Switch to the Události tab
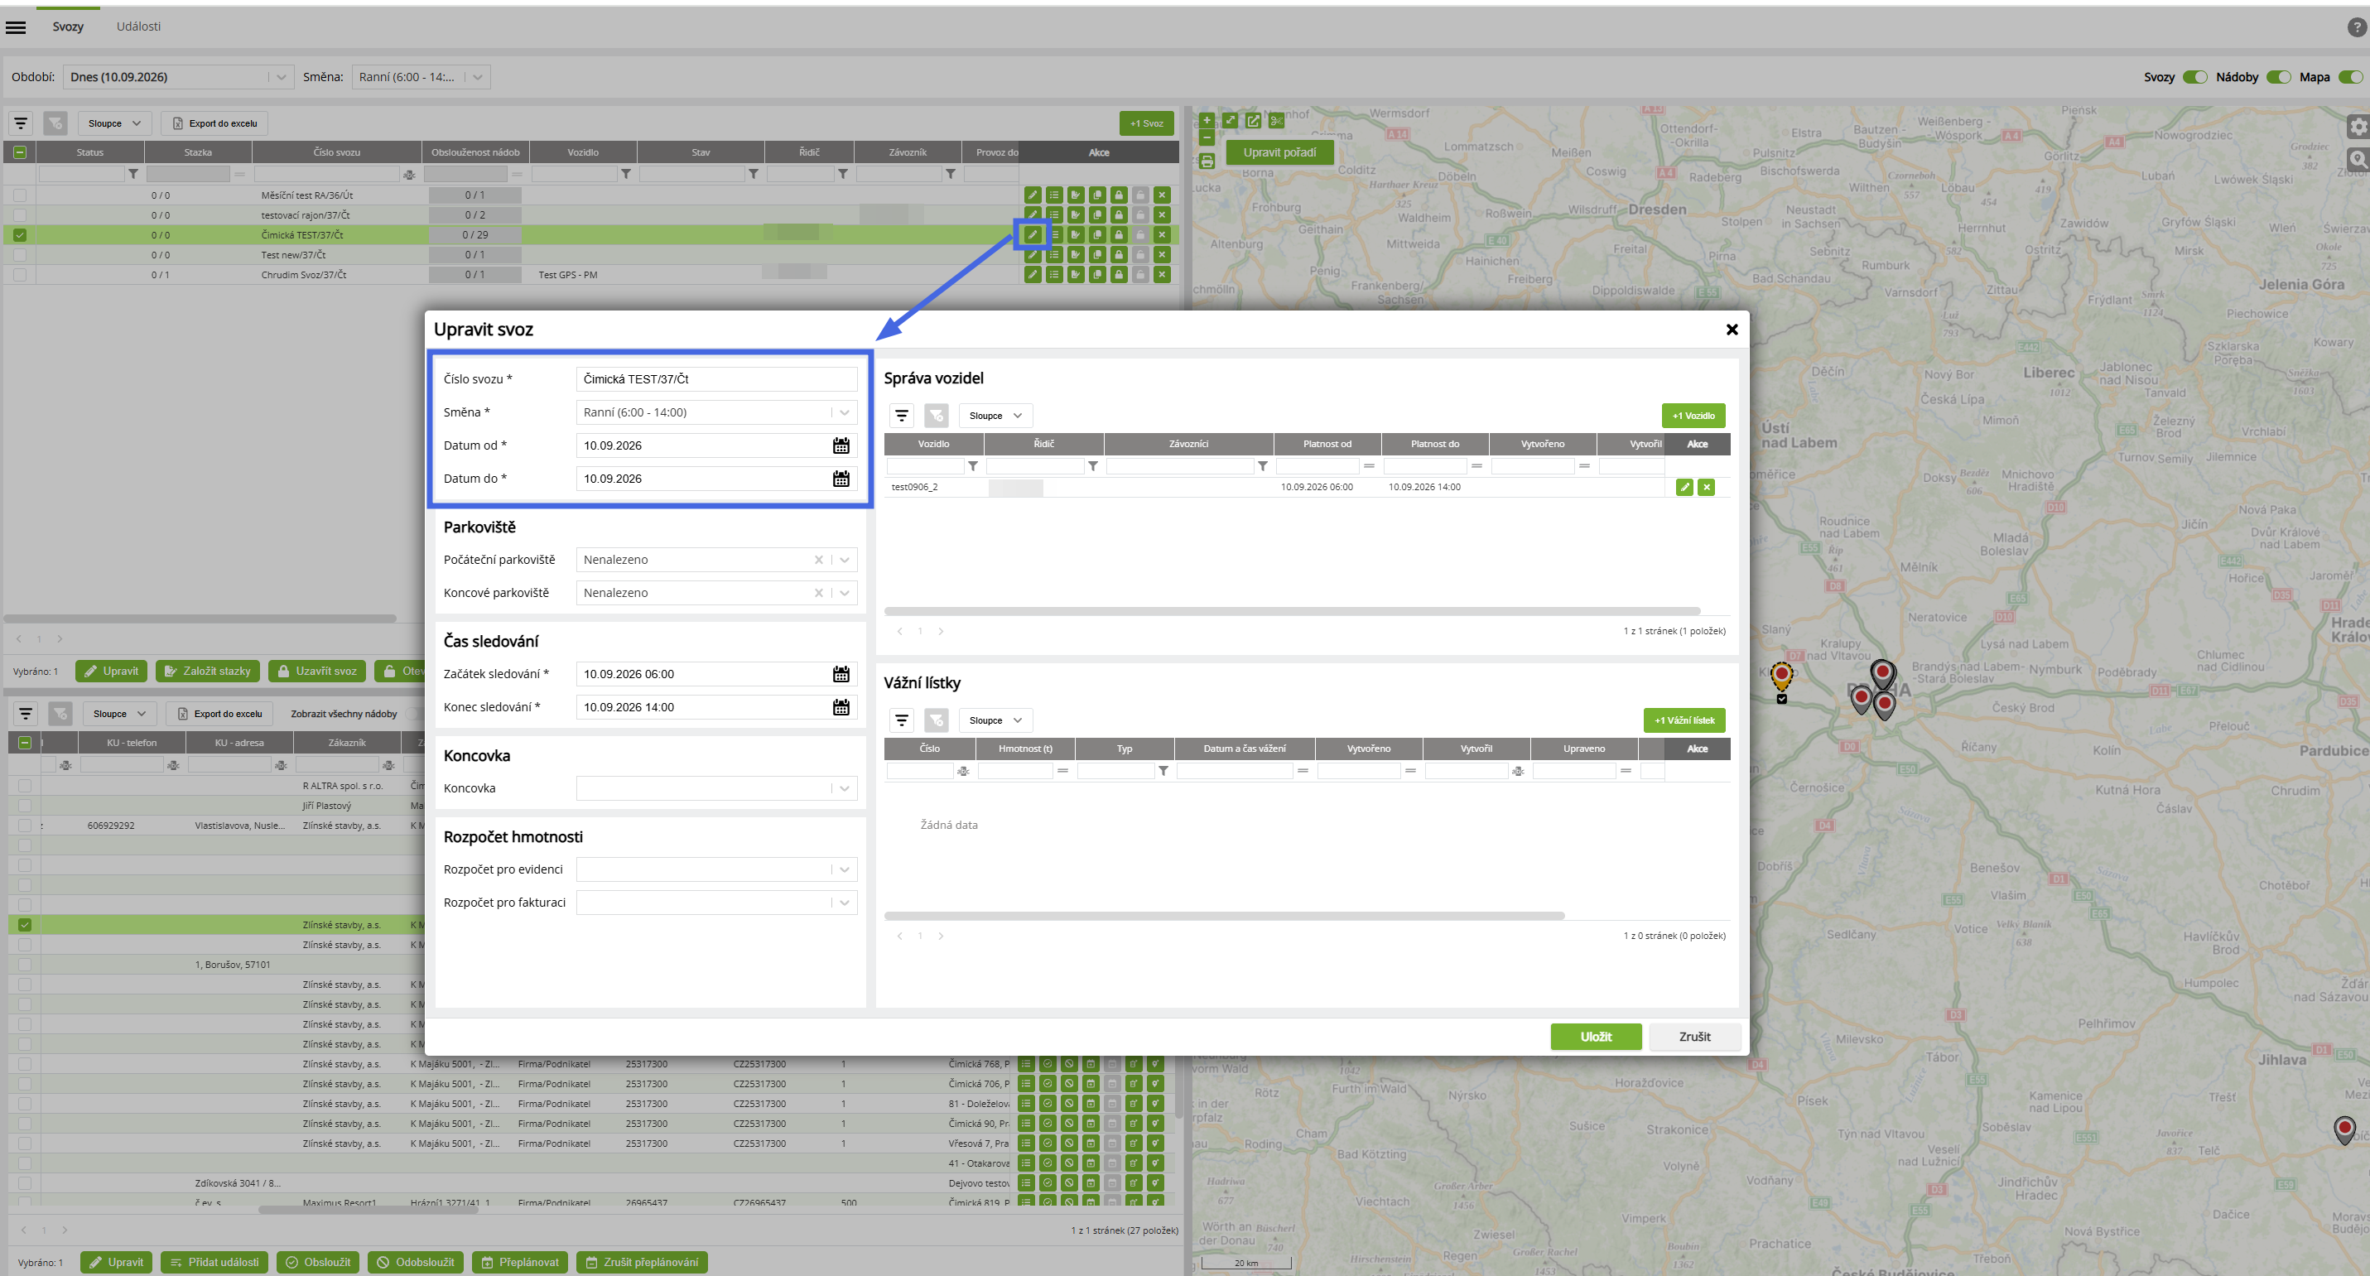Viewport: 2370px width, 1276px height. coord(139,26)
